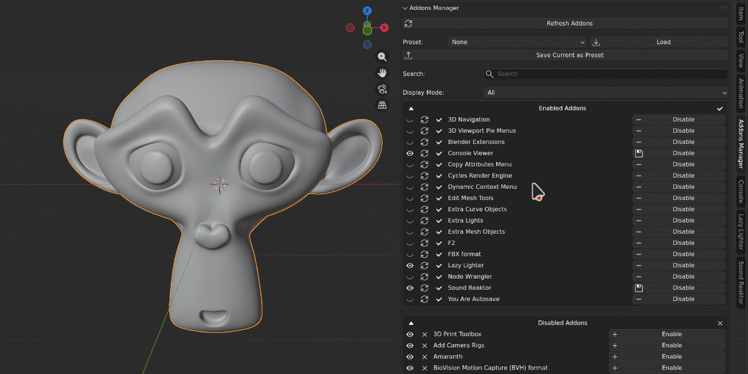The height and width of the screenshot is (374, 748).
Task: Reload the 3D Navigation addon icon
Action: click(424, 120)
